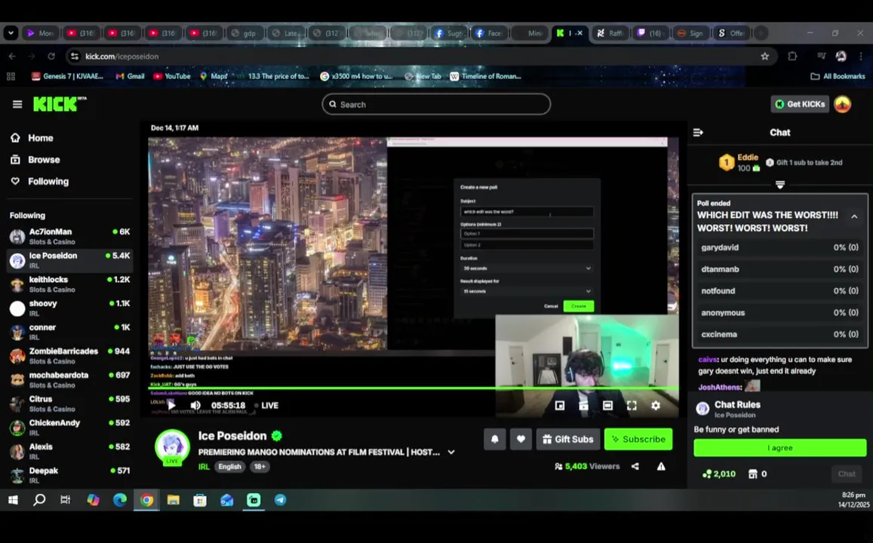Open the All Bookmarks folder
This screenshot has width=873, height=543.
pos(838,76)
